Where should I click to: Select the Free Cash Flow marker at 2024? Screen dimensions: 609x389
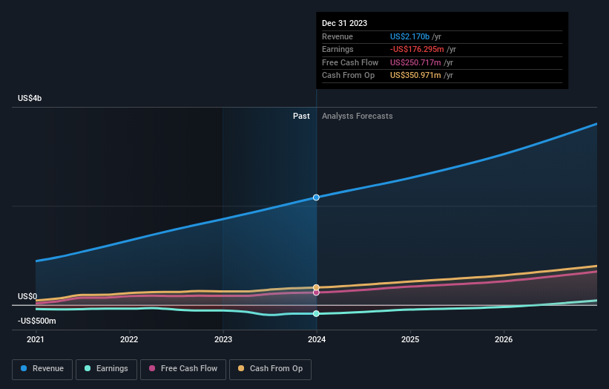click(316, 292)
